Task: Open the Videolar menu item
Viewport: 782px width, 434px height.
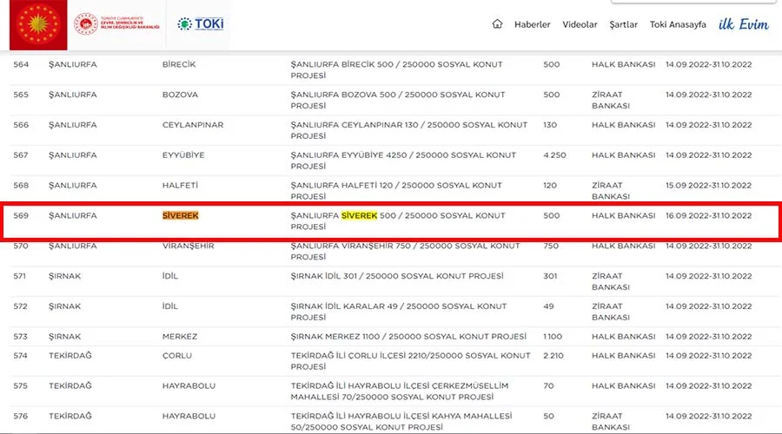Action: coord(580,24)
